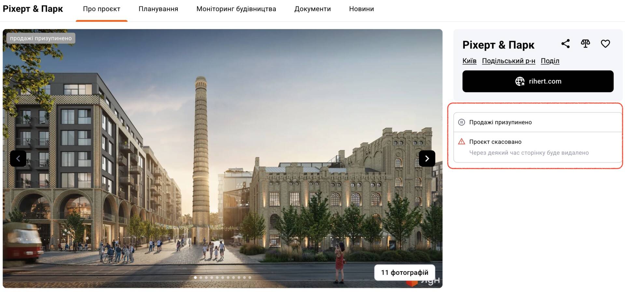Add to favorites with heart icon

tap(605, 44)
